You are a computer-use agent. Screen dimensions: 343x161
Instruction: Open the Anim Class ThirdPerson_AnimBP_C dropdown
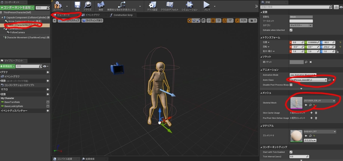tap(308, 80)
